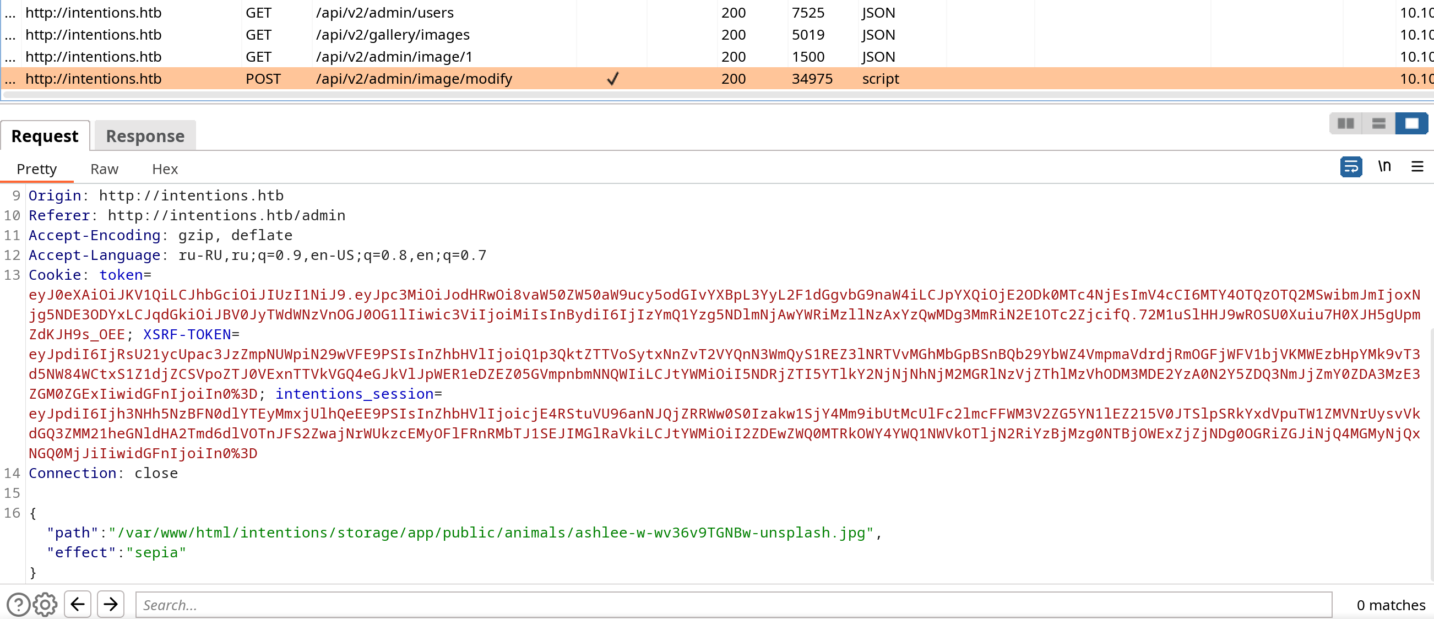Go to previous search match arrow
Image resolution: width=1434 pixels, height=619 pixels.
78,604
